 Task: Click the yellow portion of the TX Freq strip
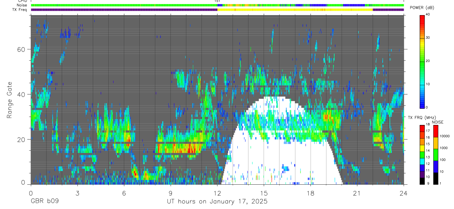point(295,10)
